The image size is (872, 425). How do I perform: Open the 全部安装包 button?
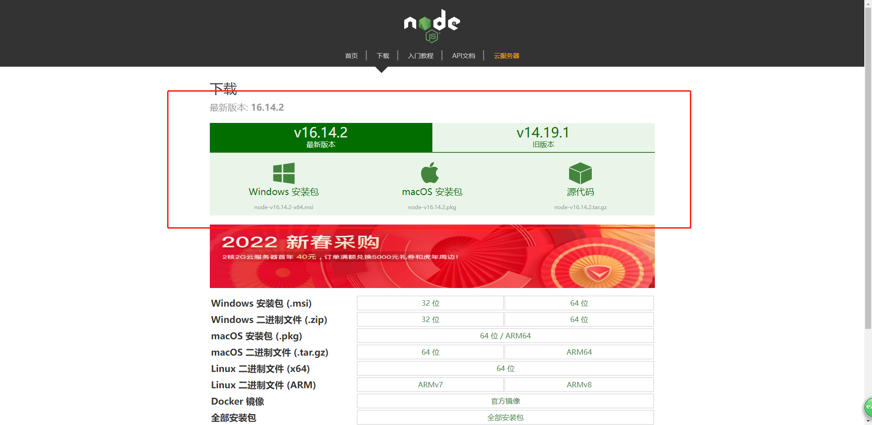point(505,417)
